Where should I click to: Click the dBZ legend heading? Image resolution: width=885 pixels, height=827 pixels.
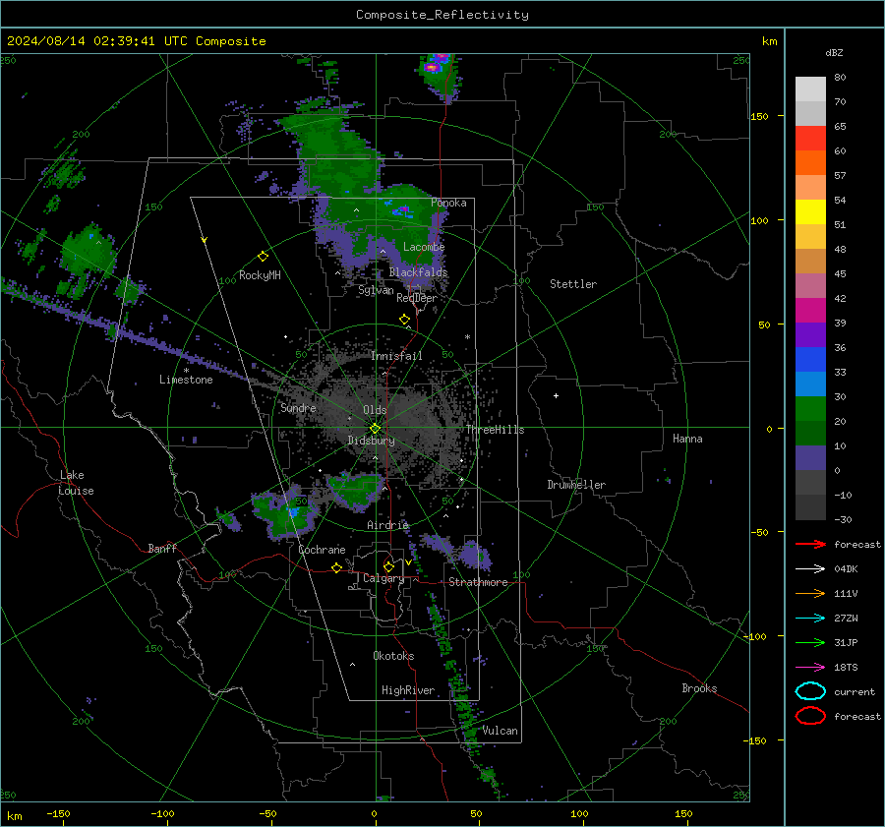click(834, 52)
